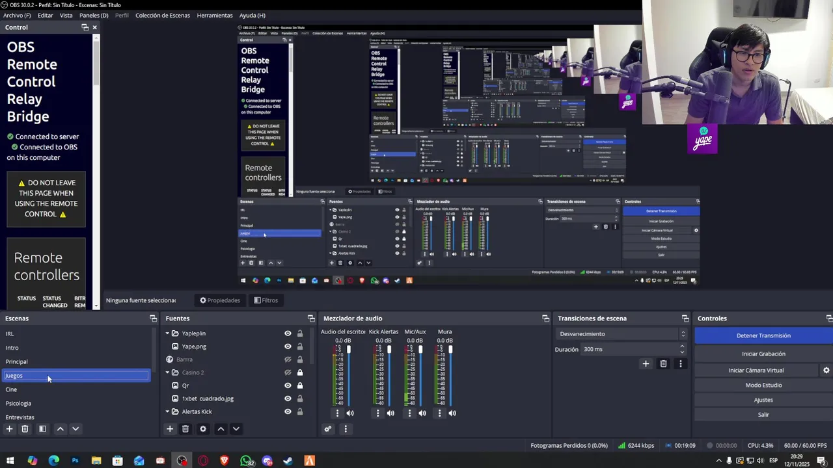This screenshot has width=833, height=468.
Task: Remove the scene transition with the trash icon
Action: [x=663, y=364]
